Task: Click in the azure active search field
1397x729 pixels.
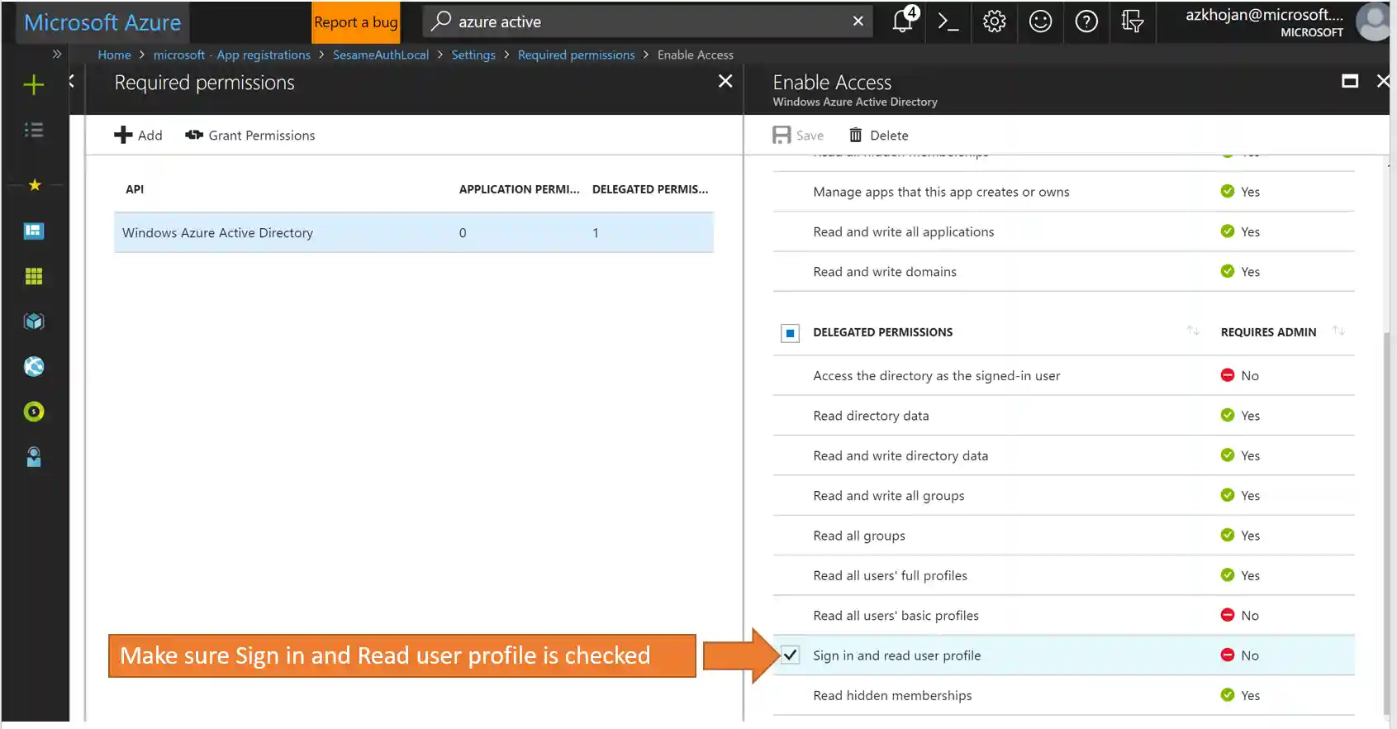Action: (649, 21)
